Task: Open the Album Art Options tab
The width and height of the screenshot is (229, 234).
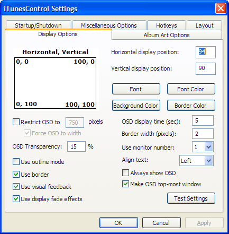Action: (167, 35)
